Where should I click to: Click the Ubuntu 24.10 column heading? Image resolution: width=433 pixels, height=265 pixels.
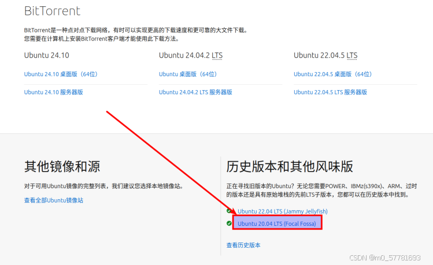[46, 55]
